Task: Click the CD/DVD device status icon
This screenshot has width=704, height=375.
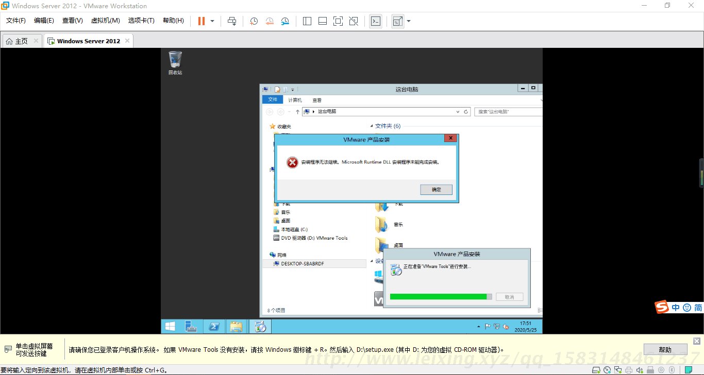Action: (x=607, y=370)
